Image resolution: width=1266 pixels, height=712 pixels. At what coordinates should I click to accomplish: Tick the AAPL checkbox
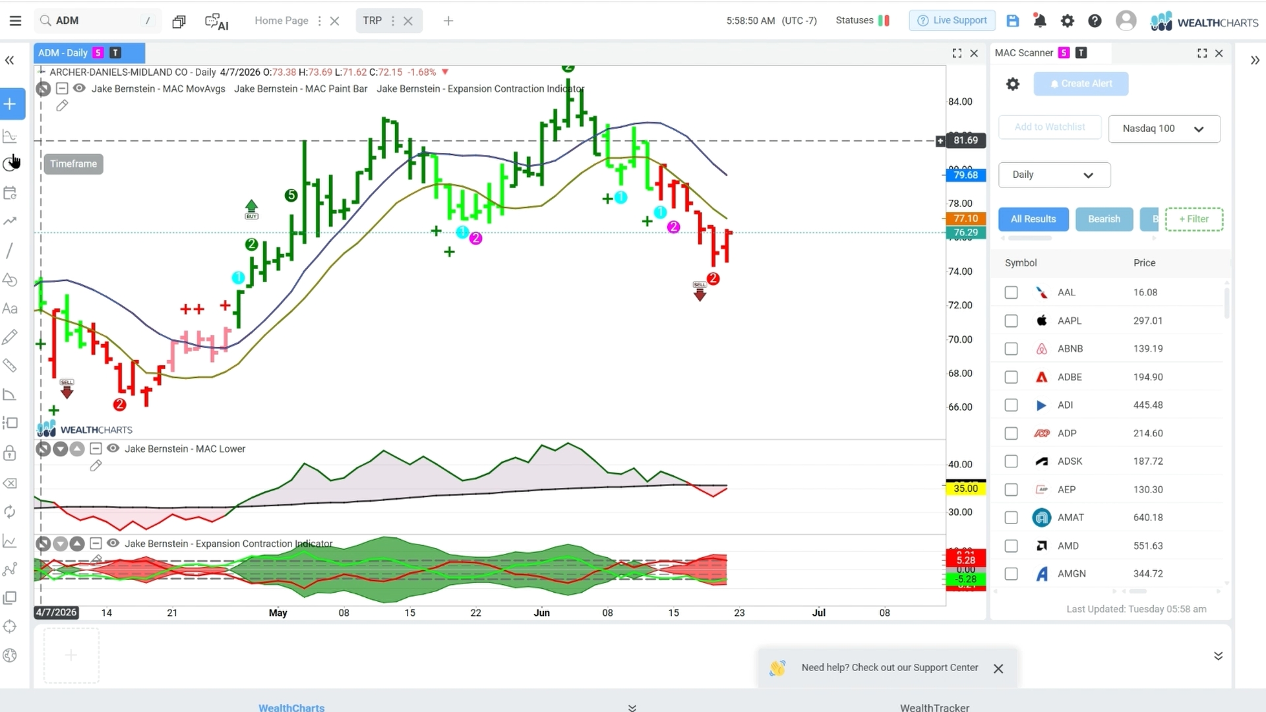[x=1011, y=321]
